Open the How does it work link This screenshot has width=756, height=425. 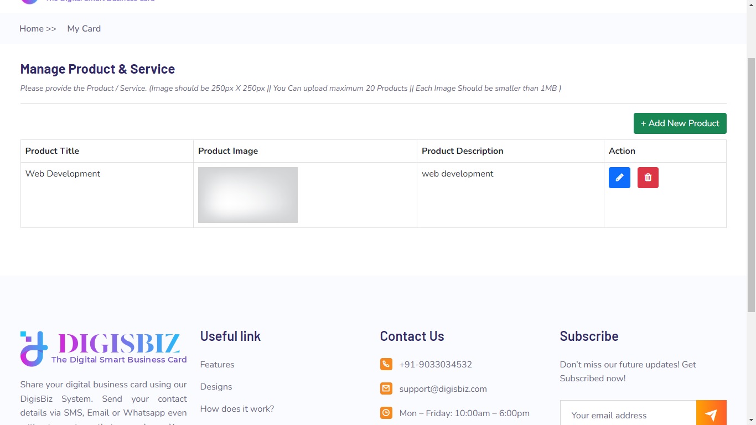(237, 409)
